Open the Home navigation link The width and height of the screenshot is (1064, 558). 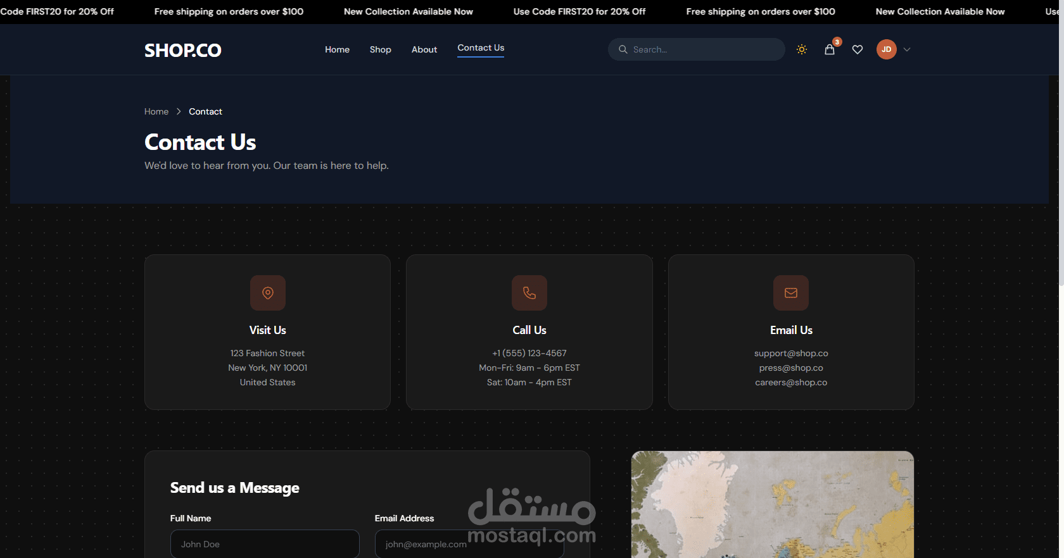(337, 49)
